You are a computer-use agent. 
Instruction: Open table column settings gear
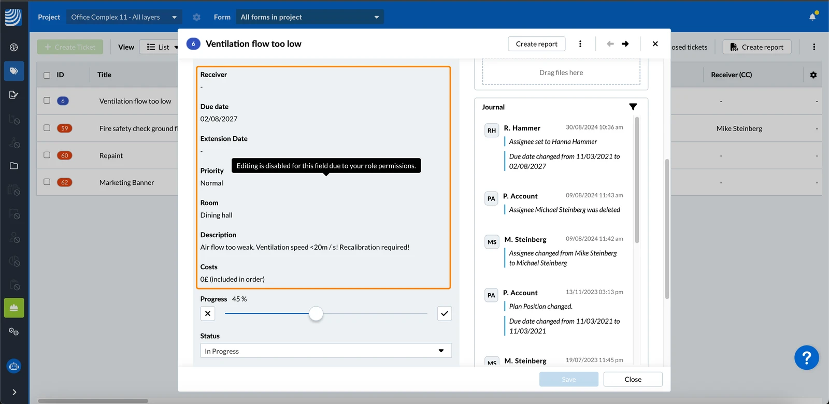813,75
